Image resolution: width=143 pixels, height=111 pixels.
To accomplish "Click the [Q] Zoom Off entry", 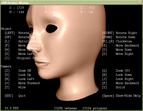I will [x=116, y=71].
